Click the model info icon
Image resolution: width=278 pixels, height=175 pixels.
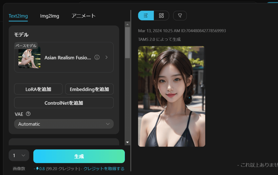click(x=97, y=57)
